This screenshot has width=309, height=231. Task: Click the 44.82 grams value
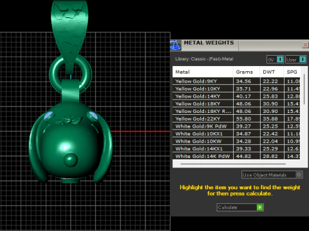click(x=243, y=156)
